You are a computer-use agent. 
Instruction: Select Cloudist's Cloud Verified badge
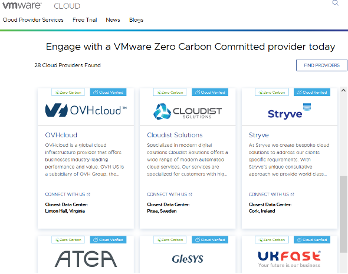click(x=210, y=93)
